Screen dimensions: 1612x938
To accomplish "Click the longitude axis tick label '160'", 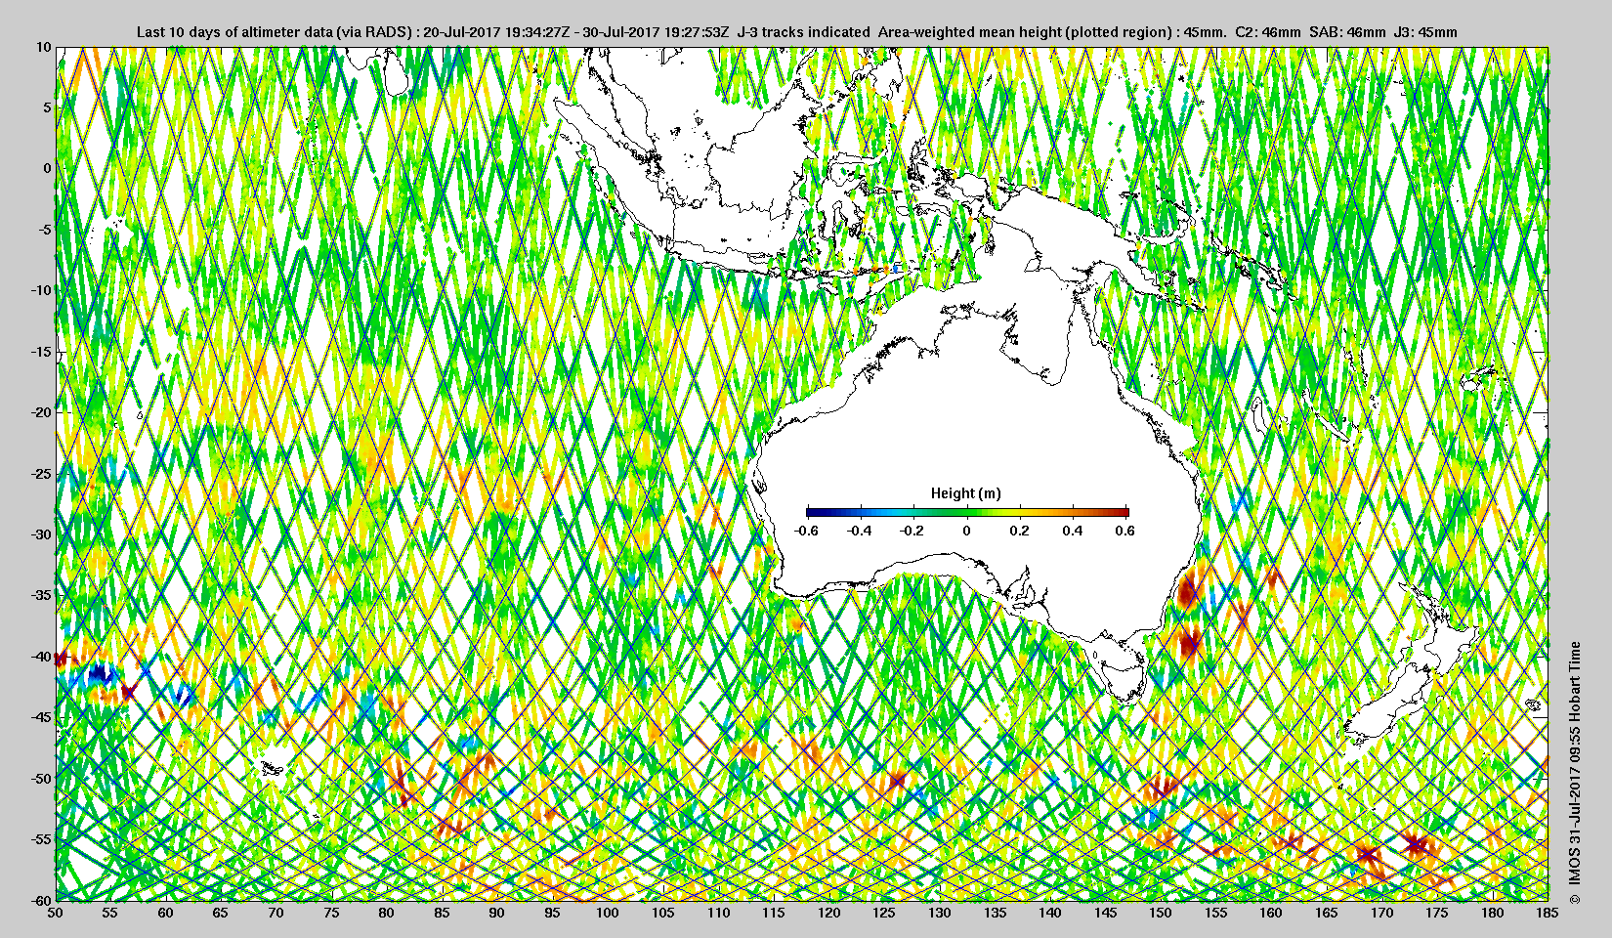I will pos(1271,913).
